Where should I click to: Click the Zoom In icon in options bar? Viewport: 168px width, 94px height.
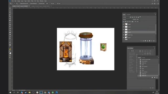15,4
